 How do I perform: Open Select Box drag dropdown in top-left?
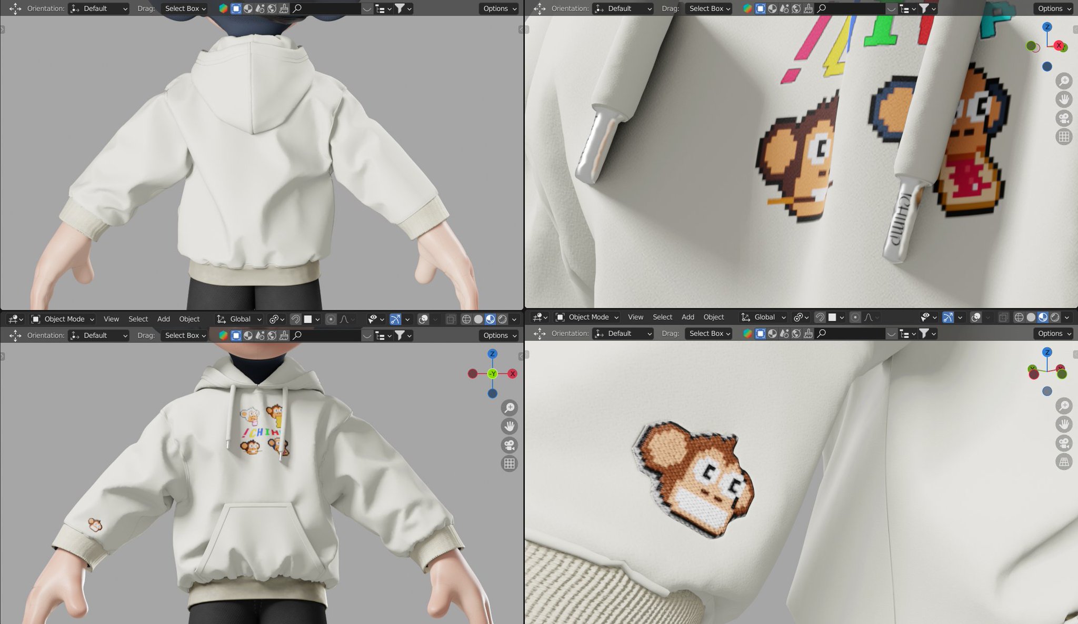coord(185,8)
